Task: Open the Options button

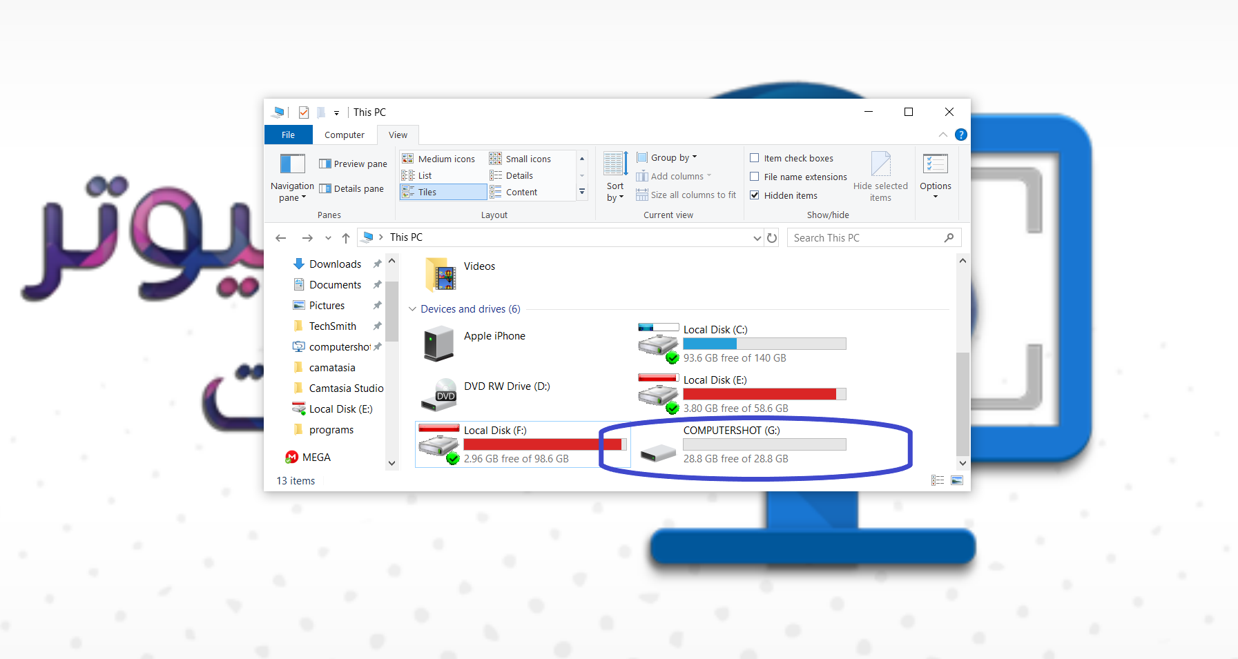Action: (936, 176)
